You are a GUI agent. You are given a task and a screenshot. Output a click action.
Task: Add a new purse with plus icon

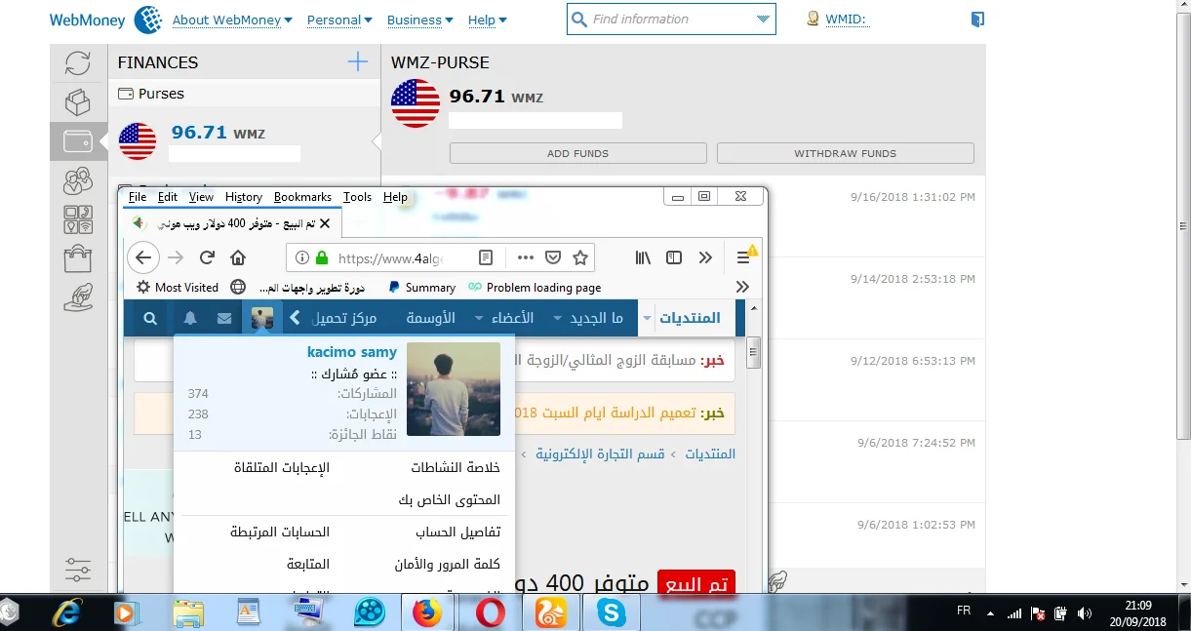click(358, 62)
